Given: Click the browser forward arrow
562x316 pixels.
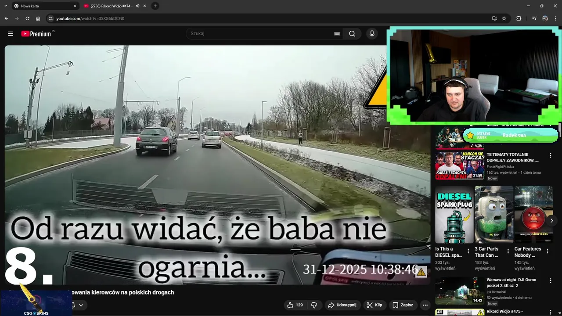Looking at the screenshot, I should point(17,18).
